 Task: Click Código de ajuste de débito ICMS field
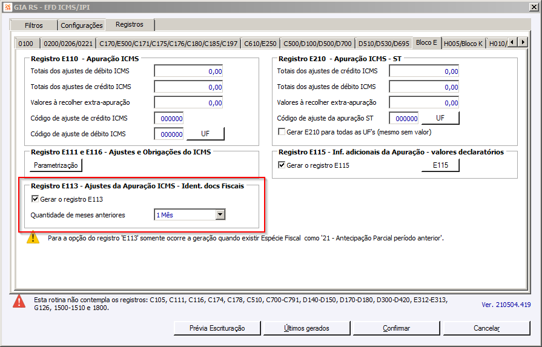(169, 134)
